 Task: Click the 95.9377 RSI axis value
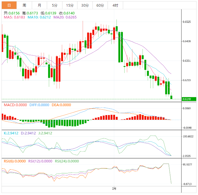click(x=187, y=164)
